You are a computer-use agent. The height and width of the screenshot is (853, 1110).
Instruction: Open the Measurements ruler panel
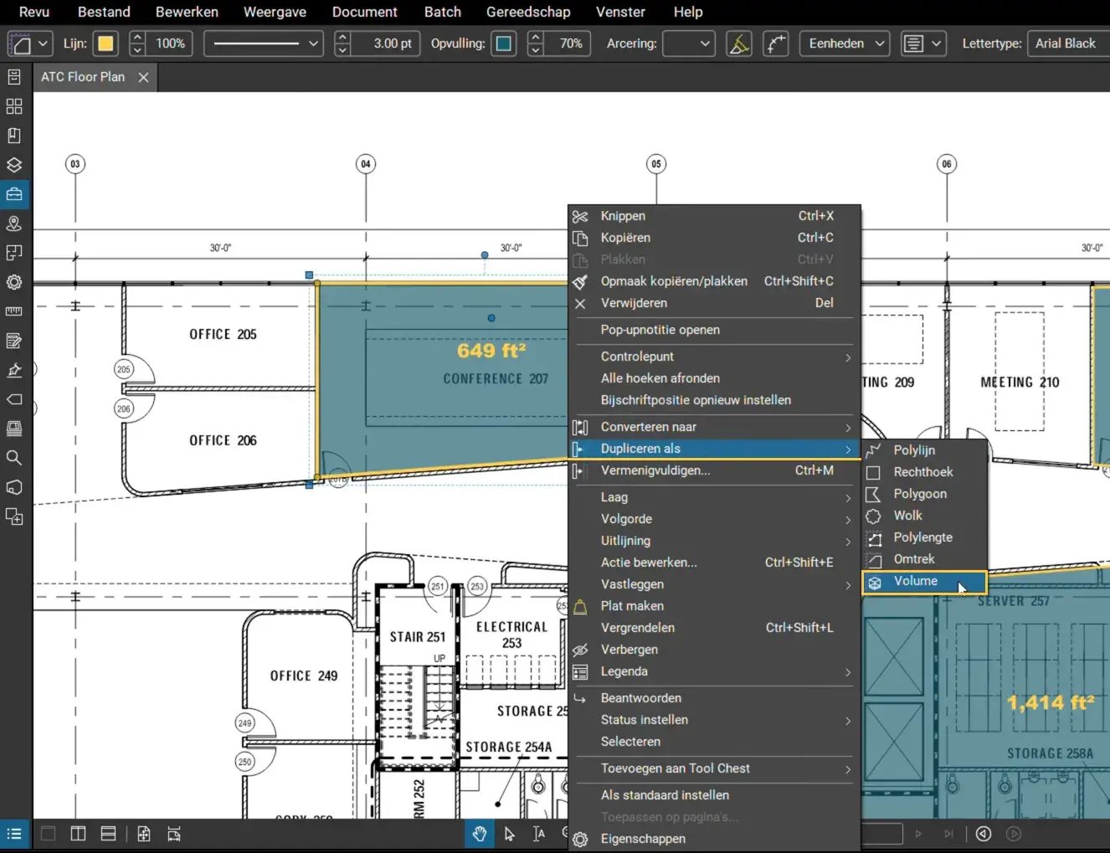tap(14, 311)
